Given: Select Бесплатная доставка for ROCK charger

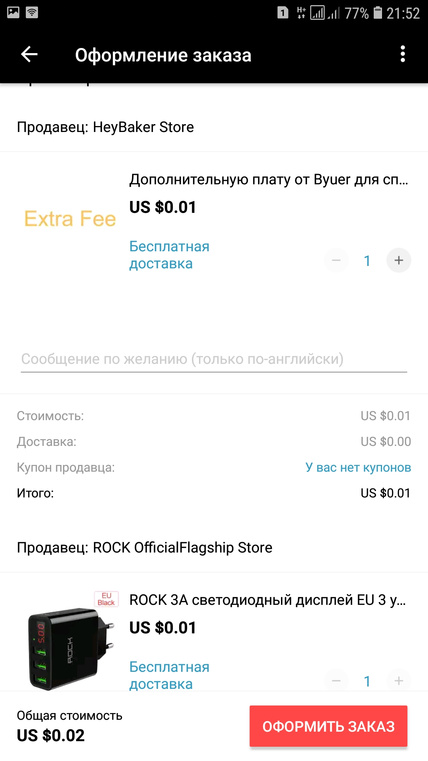Looking at the screenshot, I should 169,675.
